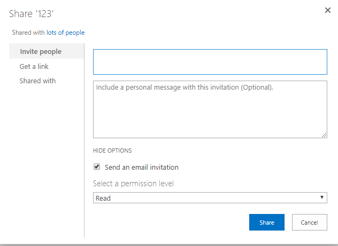338x246 pixels.
Task: Click the vertical divider beside the navigation
Action: 84,140
